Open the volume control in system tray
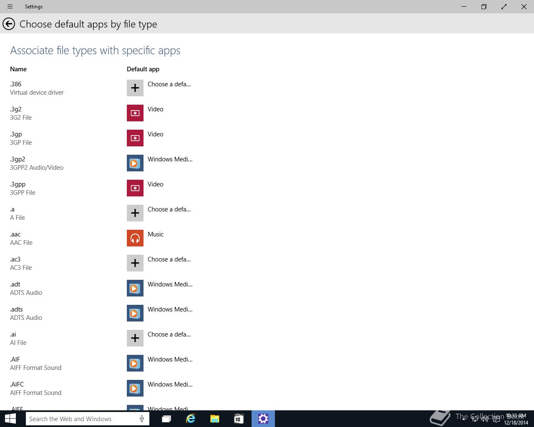Image resolution: width=534 pixels, height=427 pixels. point(485,419)
